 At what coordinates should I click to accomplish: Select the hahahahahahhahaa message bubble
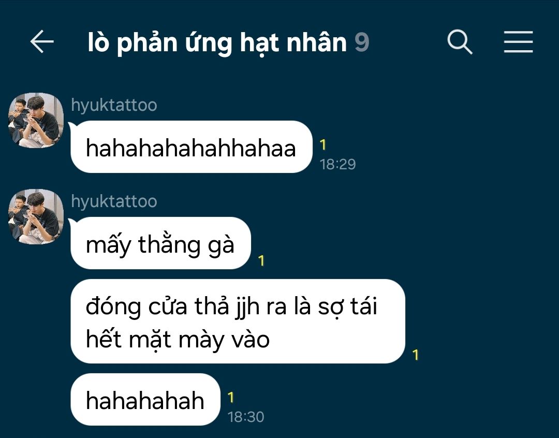click(192, 147)
